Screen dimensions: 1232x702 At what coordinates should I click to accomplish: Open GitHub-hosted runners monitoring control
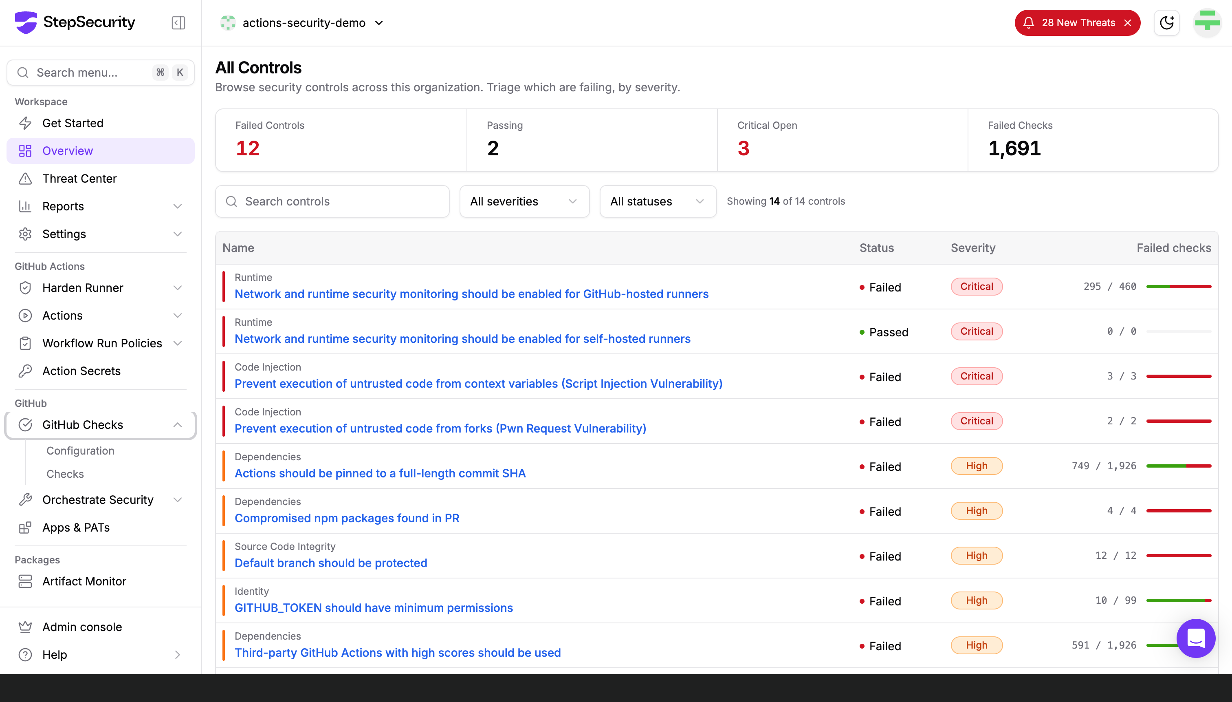(471, 294)
